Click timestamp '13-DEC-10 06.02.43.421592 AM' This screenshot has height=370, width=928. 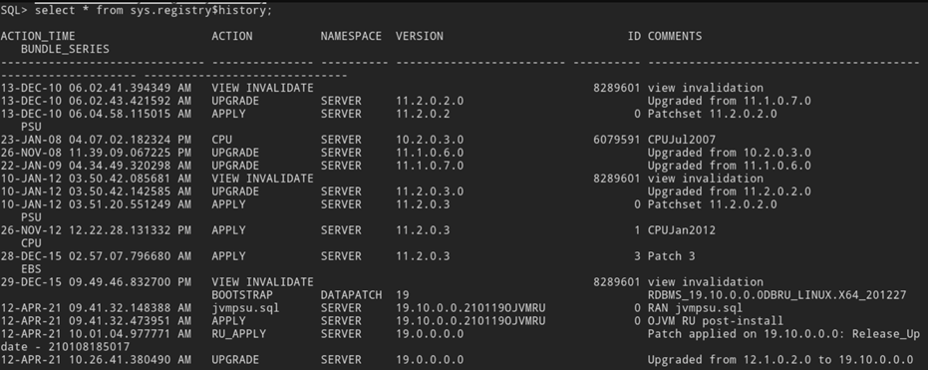(x=96, y=102)
